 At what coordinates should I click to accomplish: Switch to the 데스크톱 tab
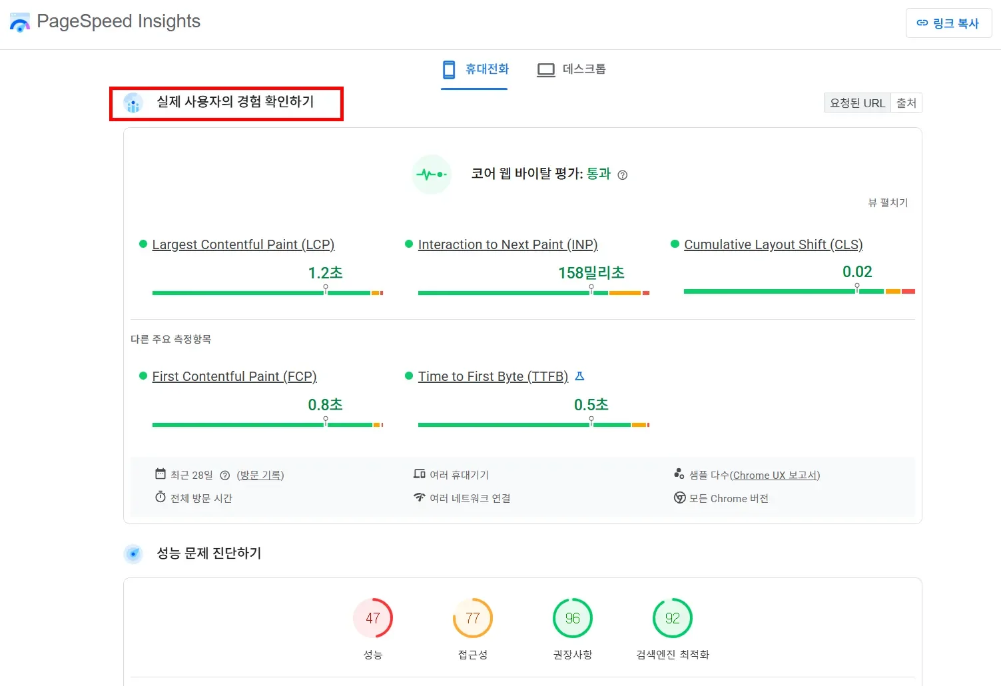pyautogui.click(x=571, y=69)
